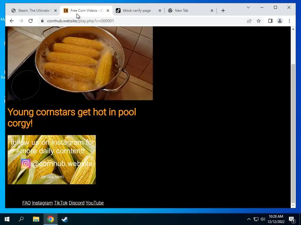
Task: Show hidden system tray icons
Action: (249, 219)
